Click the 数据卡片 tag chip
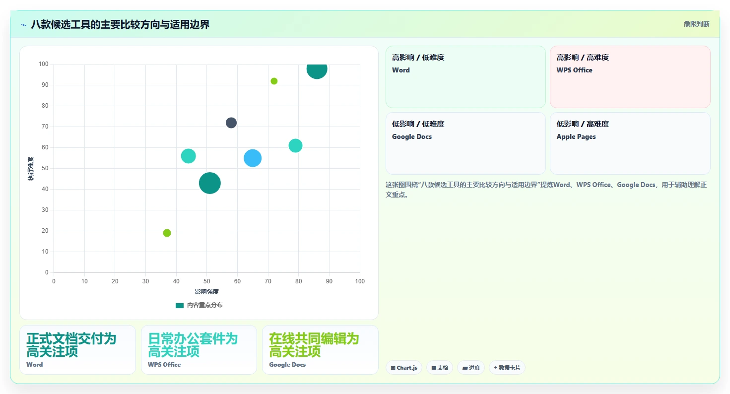Viewport: 730px width, 394px height. pos(507,368)
